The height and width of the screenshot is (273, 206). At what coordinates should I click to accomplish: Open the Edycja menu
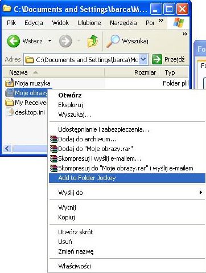(34, 23)
